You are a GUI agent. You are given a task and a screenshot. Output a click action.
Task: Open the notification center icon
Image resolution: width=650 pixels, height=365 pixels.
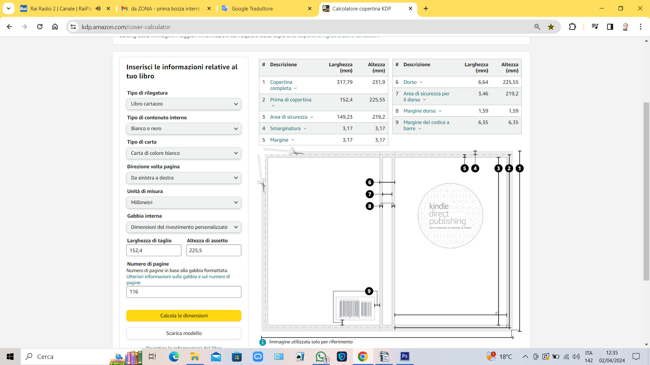636,357
